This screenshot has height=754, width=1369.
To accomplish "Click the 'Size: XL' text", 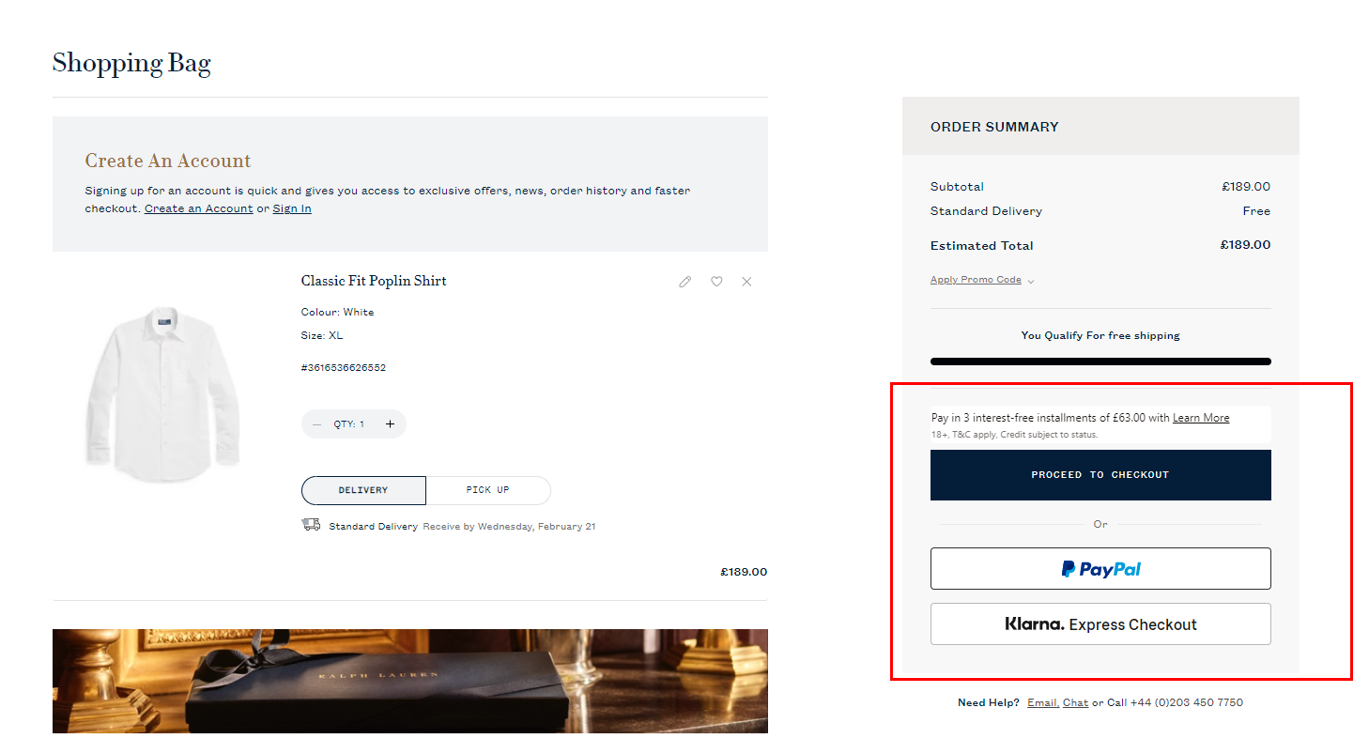I will [x=322, y=335].
